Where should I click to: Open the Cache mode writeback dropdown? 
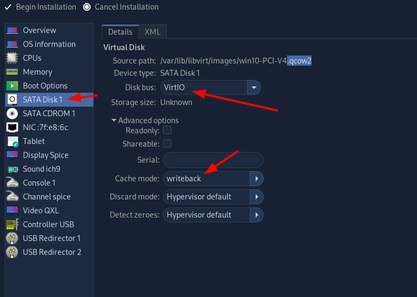(x=213, y=179)
